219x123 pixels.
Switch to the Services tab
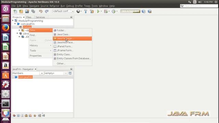click(40, 17)
